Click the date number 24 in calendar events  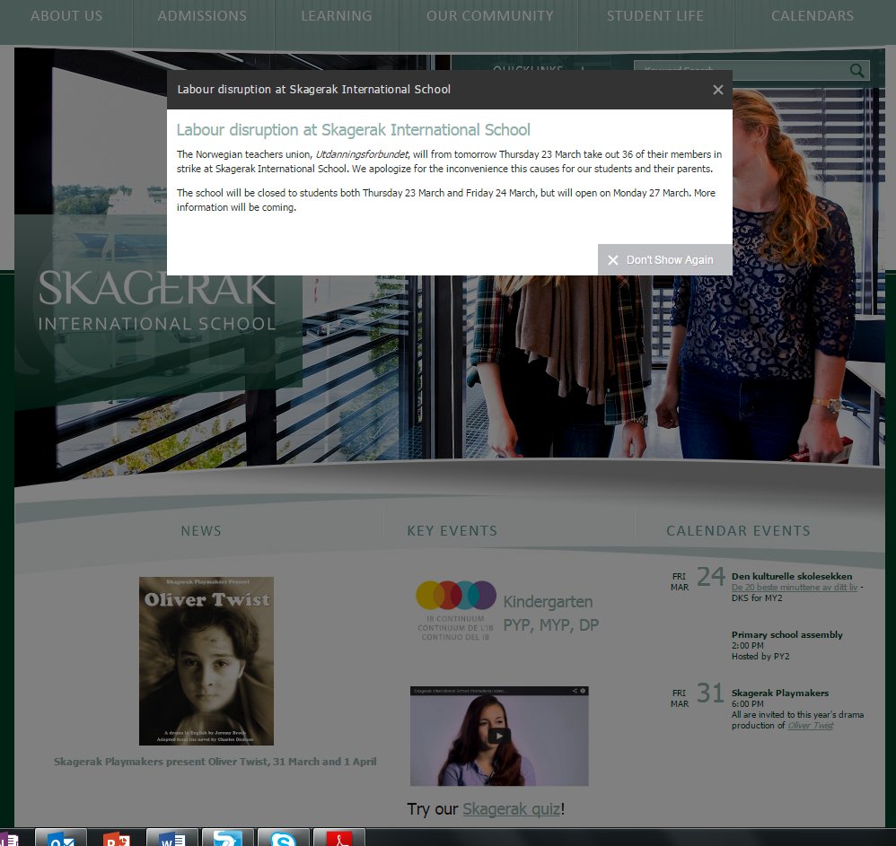coord(711,577)
